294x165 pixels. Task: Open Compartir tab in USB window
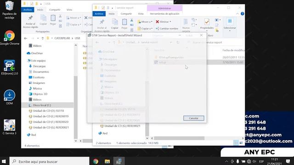55,10
